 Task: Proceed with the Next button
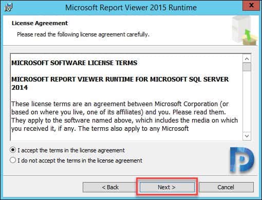click(x=167, y=187)
